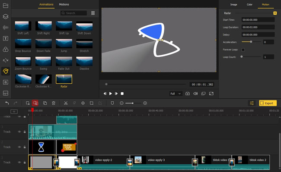Viewport: 281px width, 172px height.
Task: Click the undo arrow
Action: click(x=7, y=103)
